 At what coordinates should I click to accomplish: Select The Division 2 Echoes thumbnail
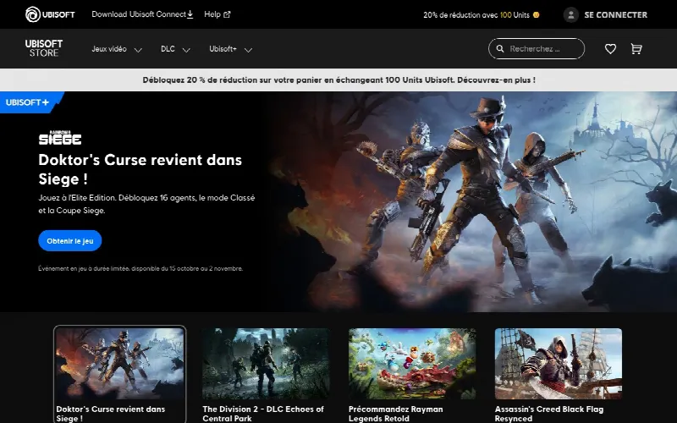point(266,364)
